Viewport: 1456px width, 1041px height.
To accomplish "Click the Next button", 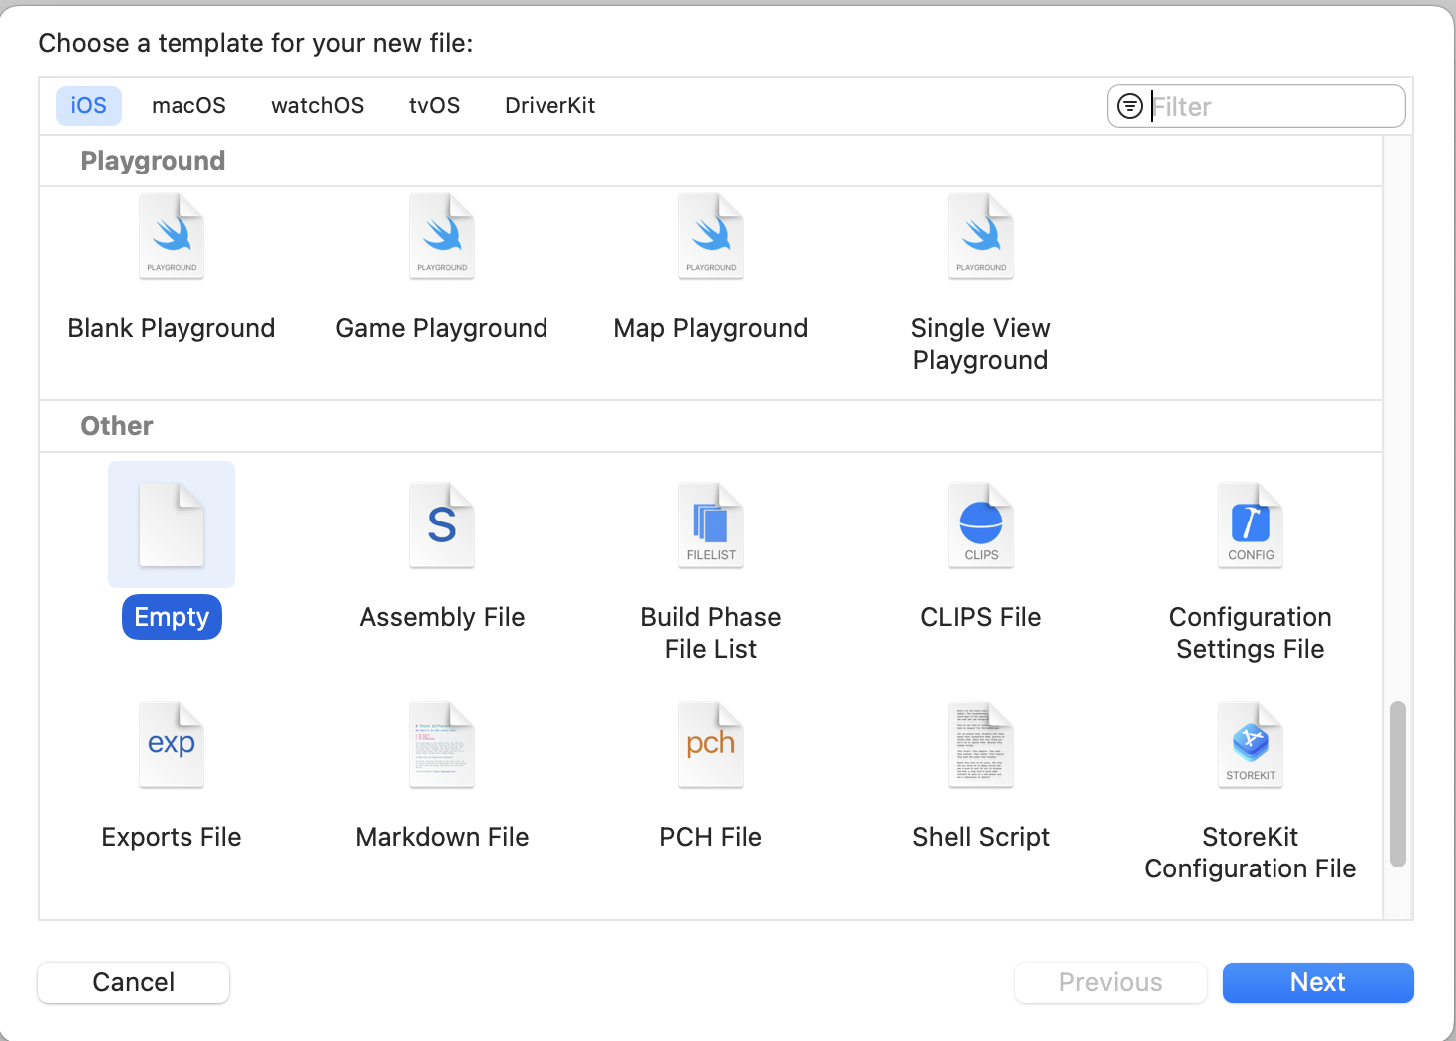I will [1318, 982].
